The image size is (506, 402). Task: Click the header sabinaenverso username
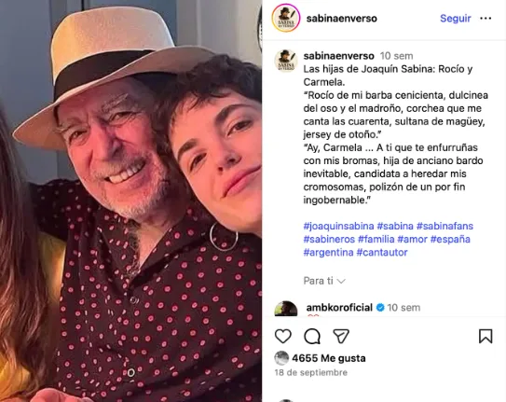[x=341, y=19]
